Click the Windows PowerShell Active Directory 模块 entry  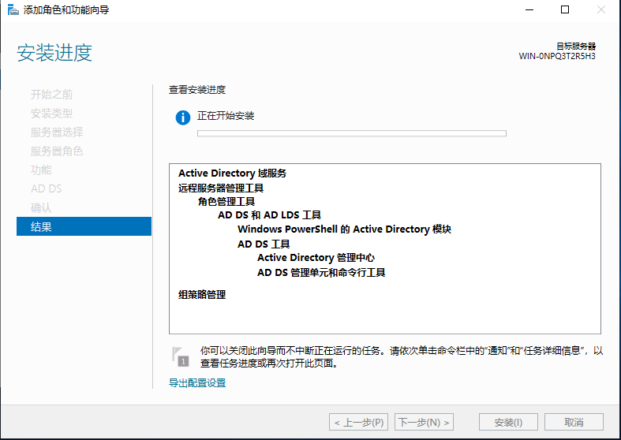point(345,229)
